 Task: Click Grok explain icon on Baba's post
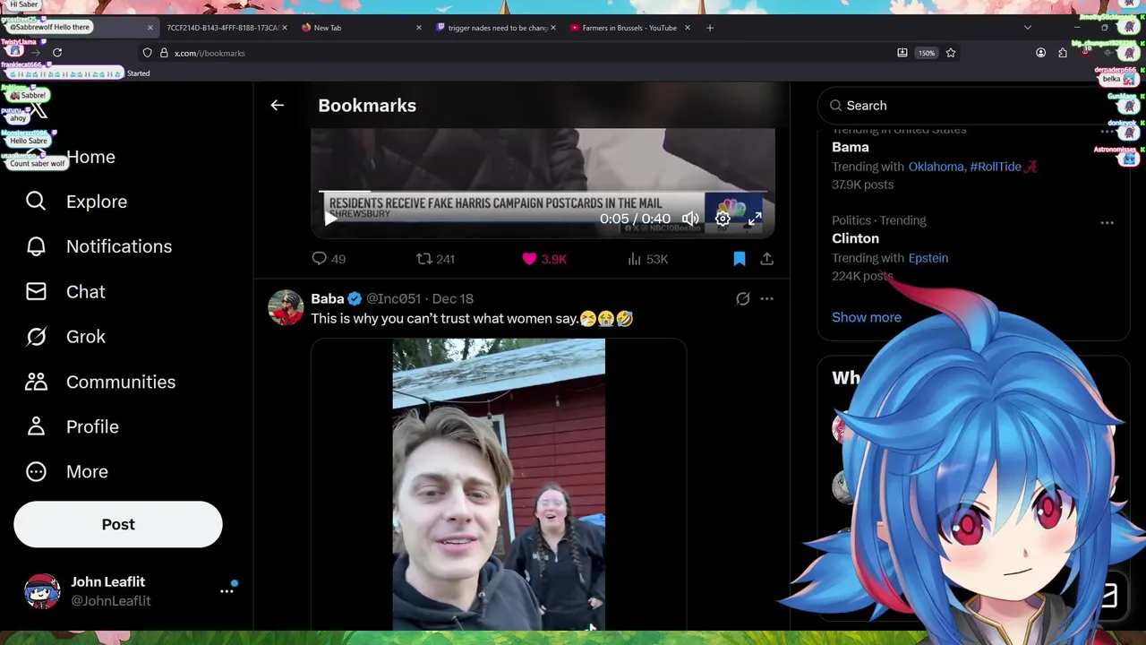[742, 298]
